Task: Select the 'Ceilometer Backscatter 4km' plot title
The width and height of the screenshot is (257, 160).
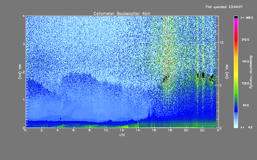Action: coord(122,13)
